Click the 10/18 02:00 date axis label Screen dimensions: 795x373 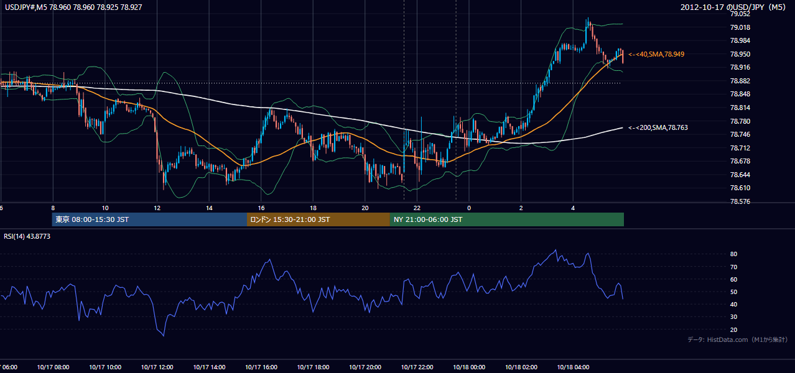pyautogui.click(x=521, y=367)
